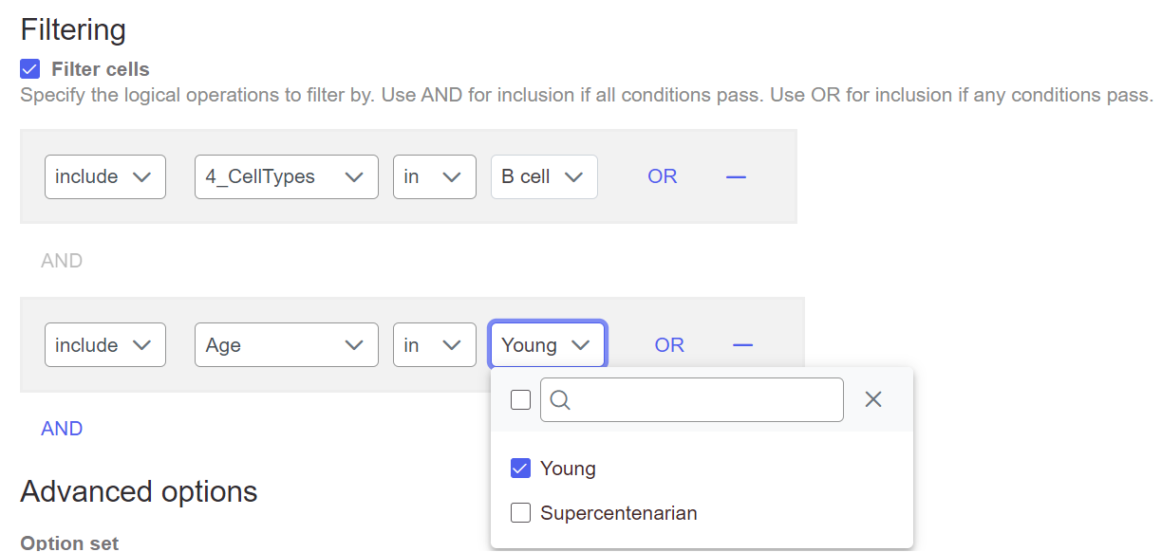Open the first include dropdown
The image size is (1161, 552).
pyautogui.click(x=105, y=176)
